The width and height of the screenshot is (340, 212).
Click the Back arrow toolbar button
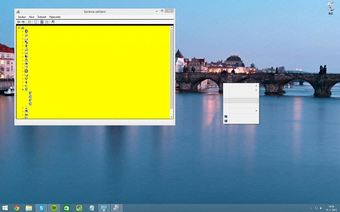[x=19, y=22]
